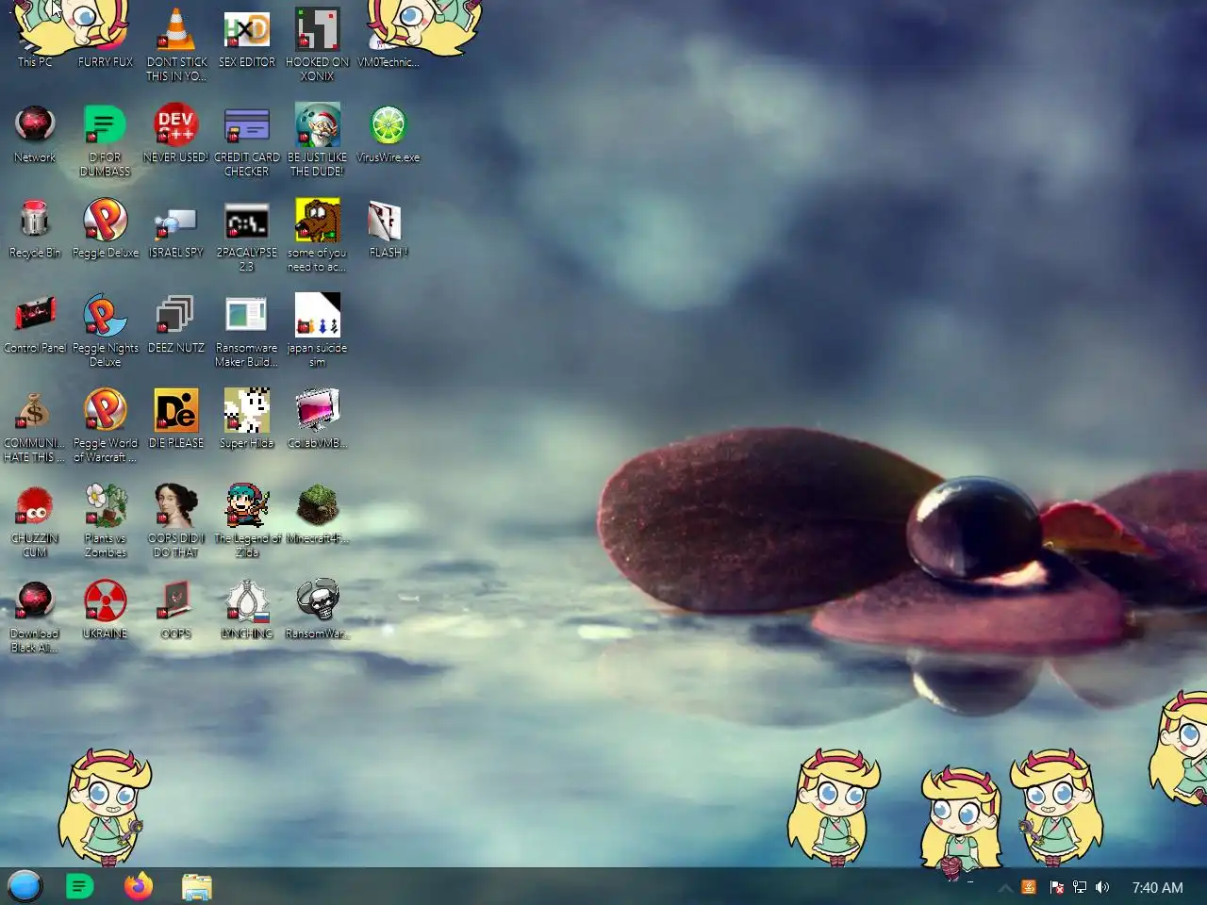Open the Minecraft grass block icon
Screen dimensions: 1207x905
[318, 514]
